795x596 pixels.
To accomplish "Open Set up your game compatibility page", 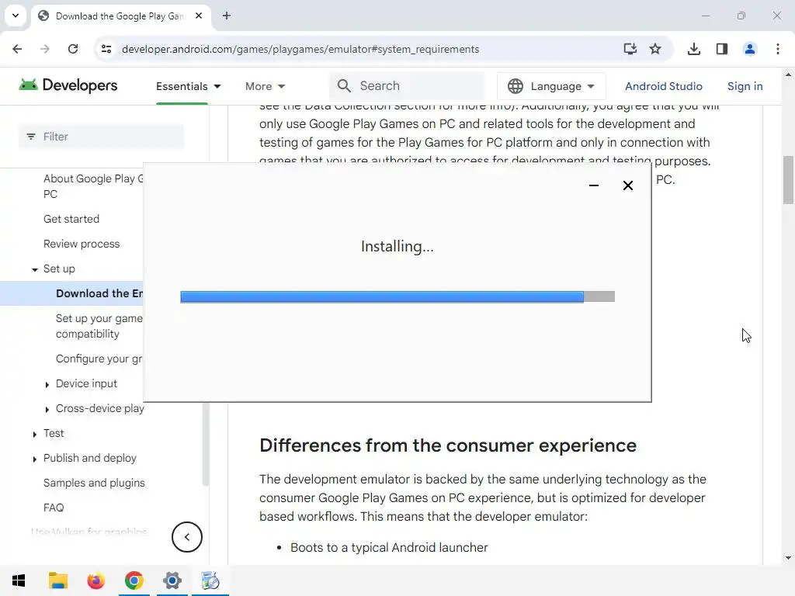I will pos(99,326).
